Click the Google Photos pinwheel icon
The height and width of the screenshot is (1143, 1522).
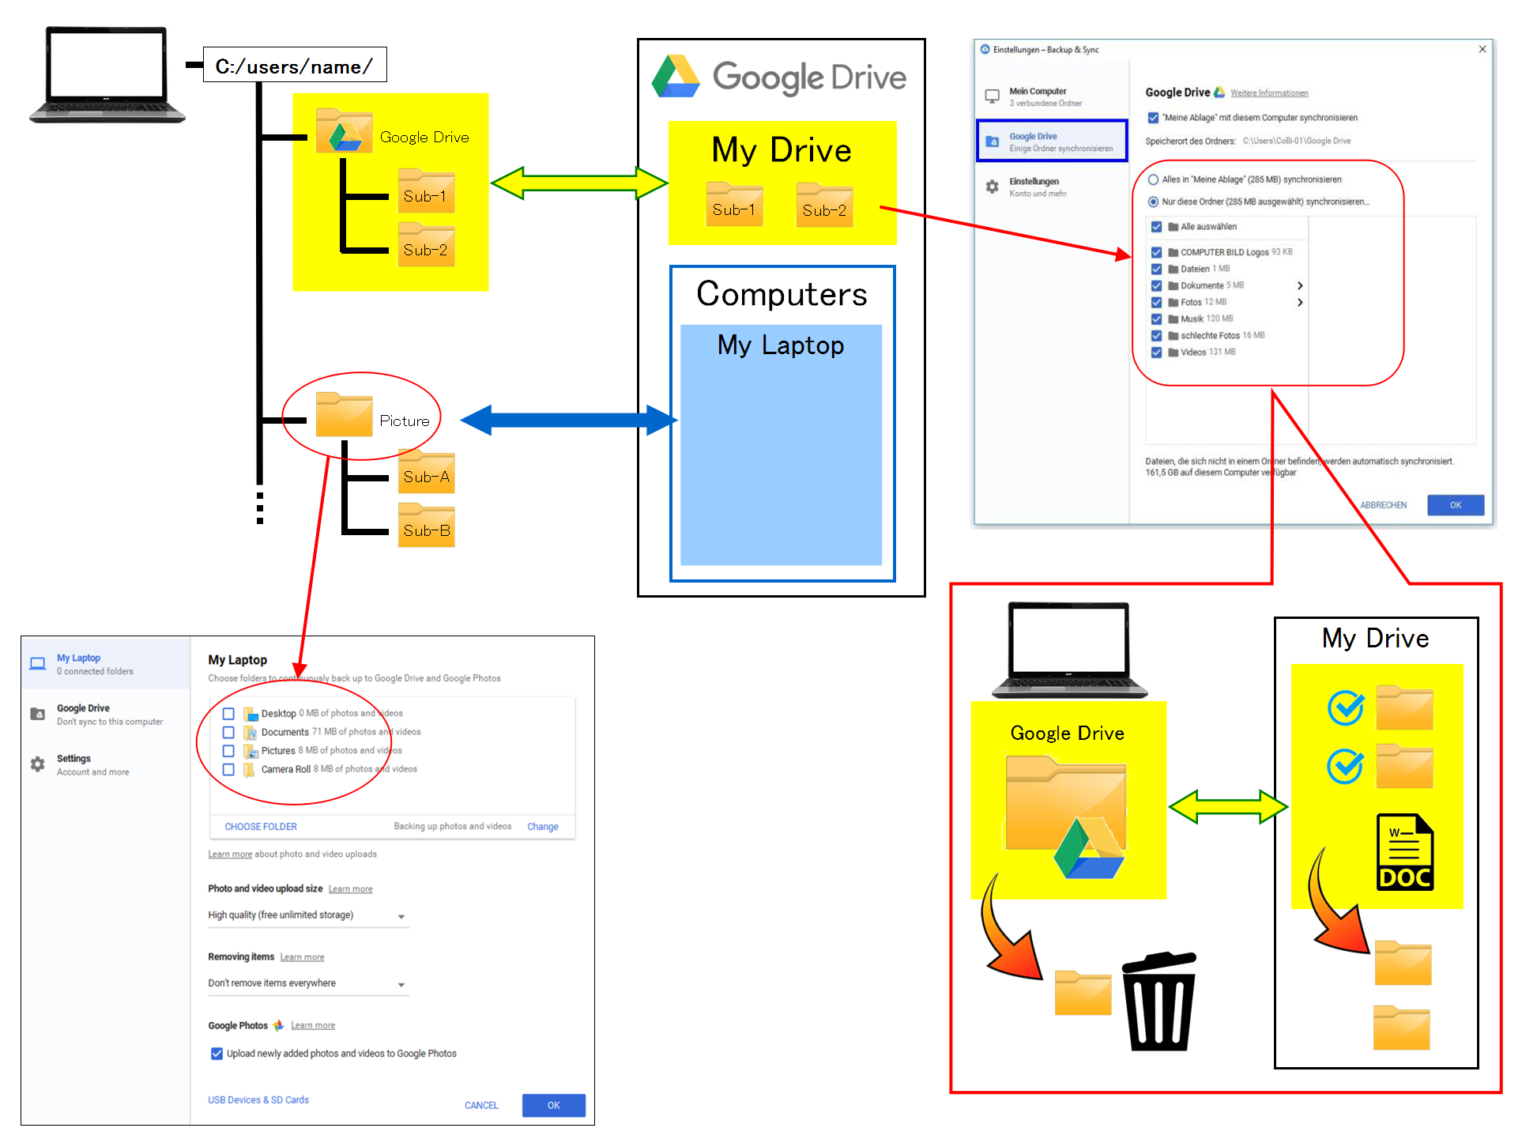tap(278, 1025)
